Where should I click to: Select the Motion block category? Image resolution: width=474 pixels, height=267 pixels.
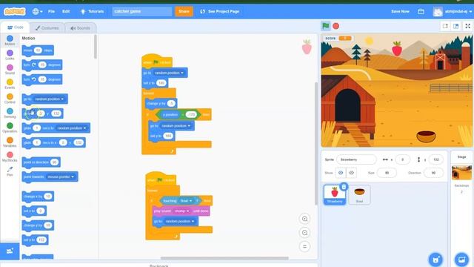(10, 41)
